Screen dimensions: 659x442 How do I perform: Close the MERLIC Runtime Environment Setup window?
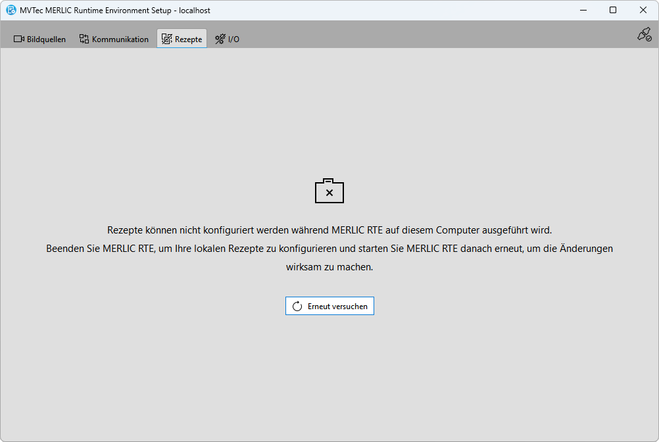[643, 10]
